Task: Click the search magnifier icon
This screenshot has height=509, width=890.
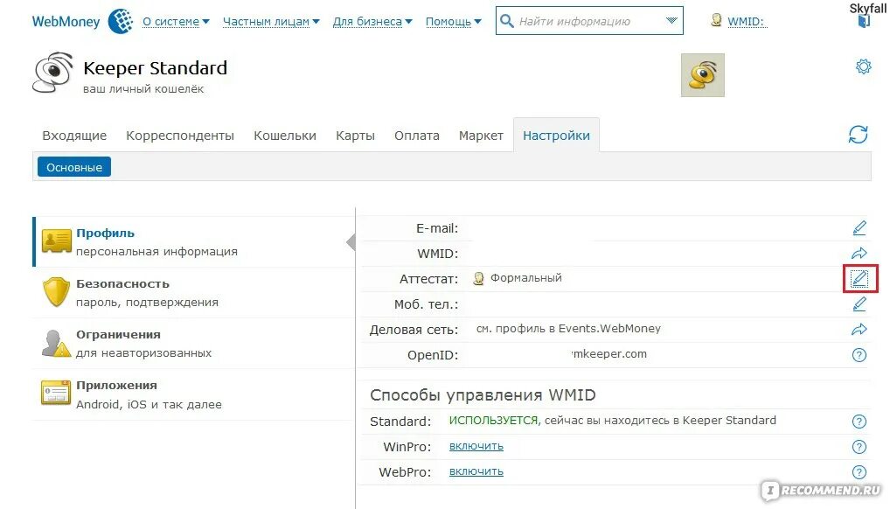Action: pyautogui.click(x=506, y=21)
